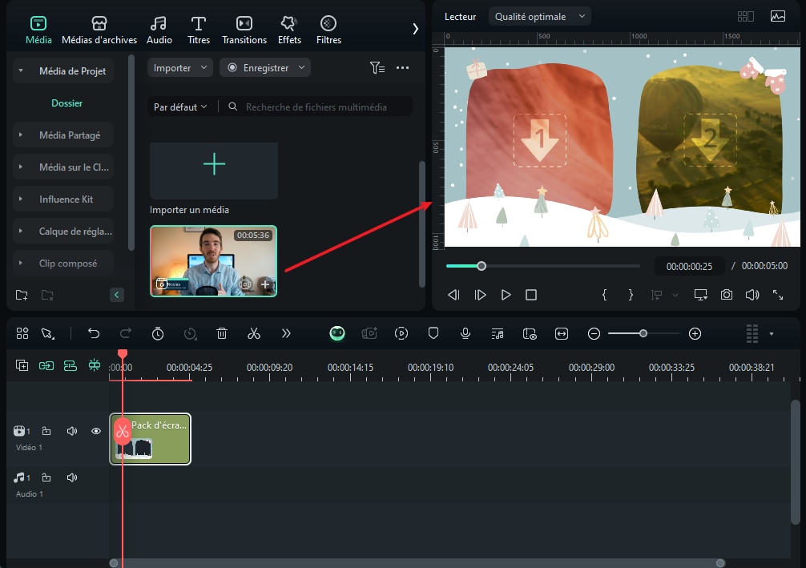Open the player display settings icon
The width and height of the screenshot is (806, 568).
coord(700,295)
